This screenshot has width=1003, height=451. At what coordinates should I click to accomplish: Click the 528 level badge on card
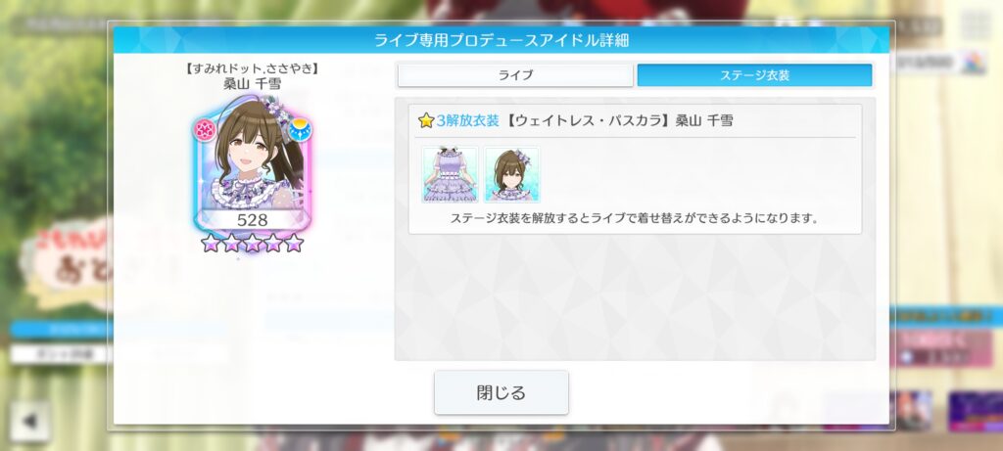(252, 220)
